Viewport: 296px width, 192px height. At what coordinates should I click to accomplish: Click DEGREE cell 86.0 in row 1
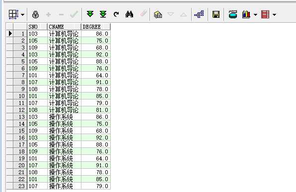coord(96,34)
